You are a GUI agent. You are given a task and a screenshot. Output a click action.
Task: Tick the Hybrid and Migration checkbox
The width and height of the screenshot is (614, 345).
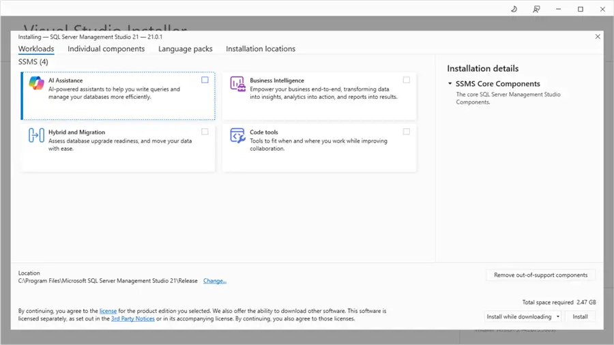click(x=205, y=132)
